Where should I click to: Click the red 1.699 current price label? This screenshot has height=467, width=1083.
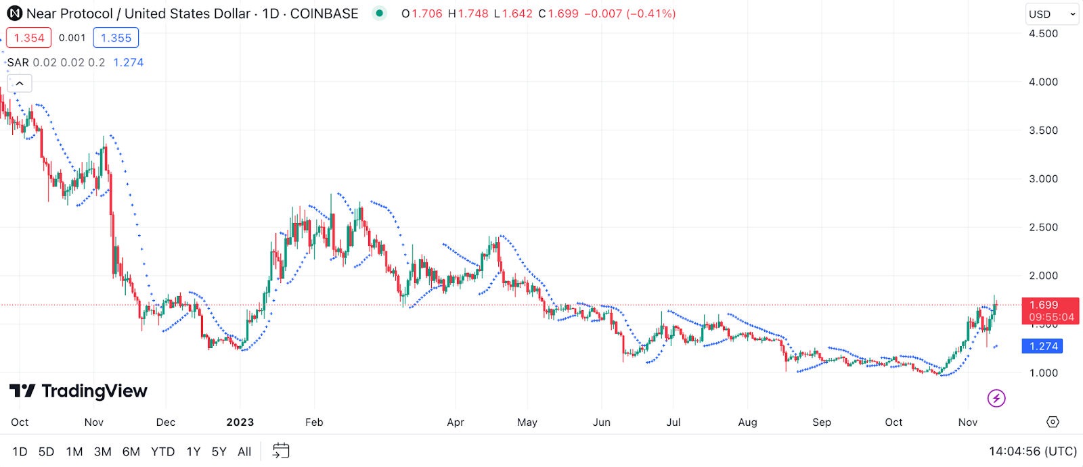coord(1051,311)
